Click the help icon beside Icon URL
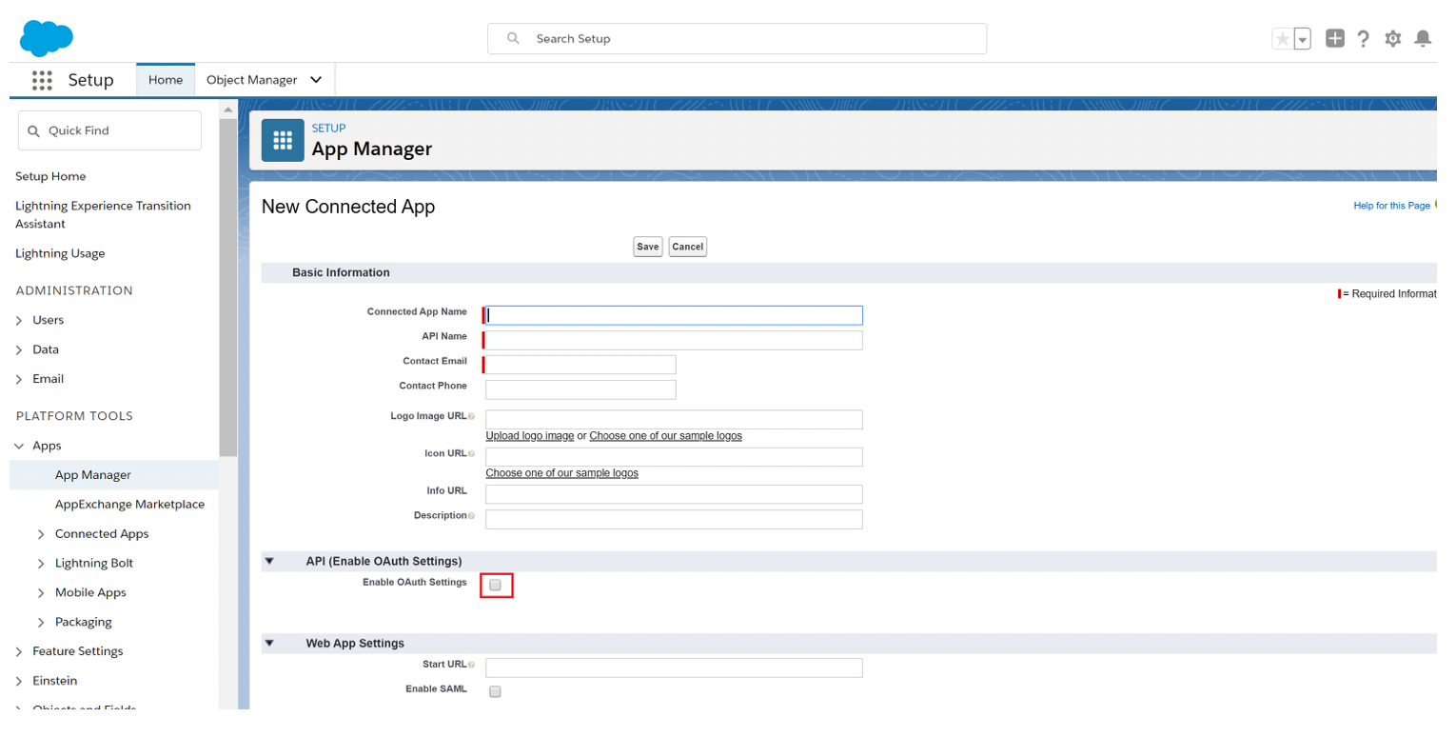This screenshot has height=737, width=1456. (x=472, y=454)
